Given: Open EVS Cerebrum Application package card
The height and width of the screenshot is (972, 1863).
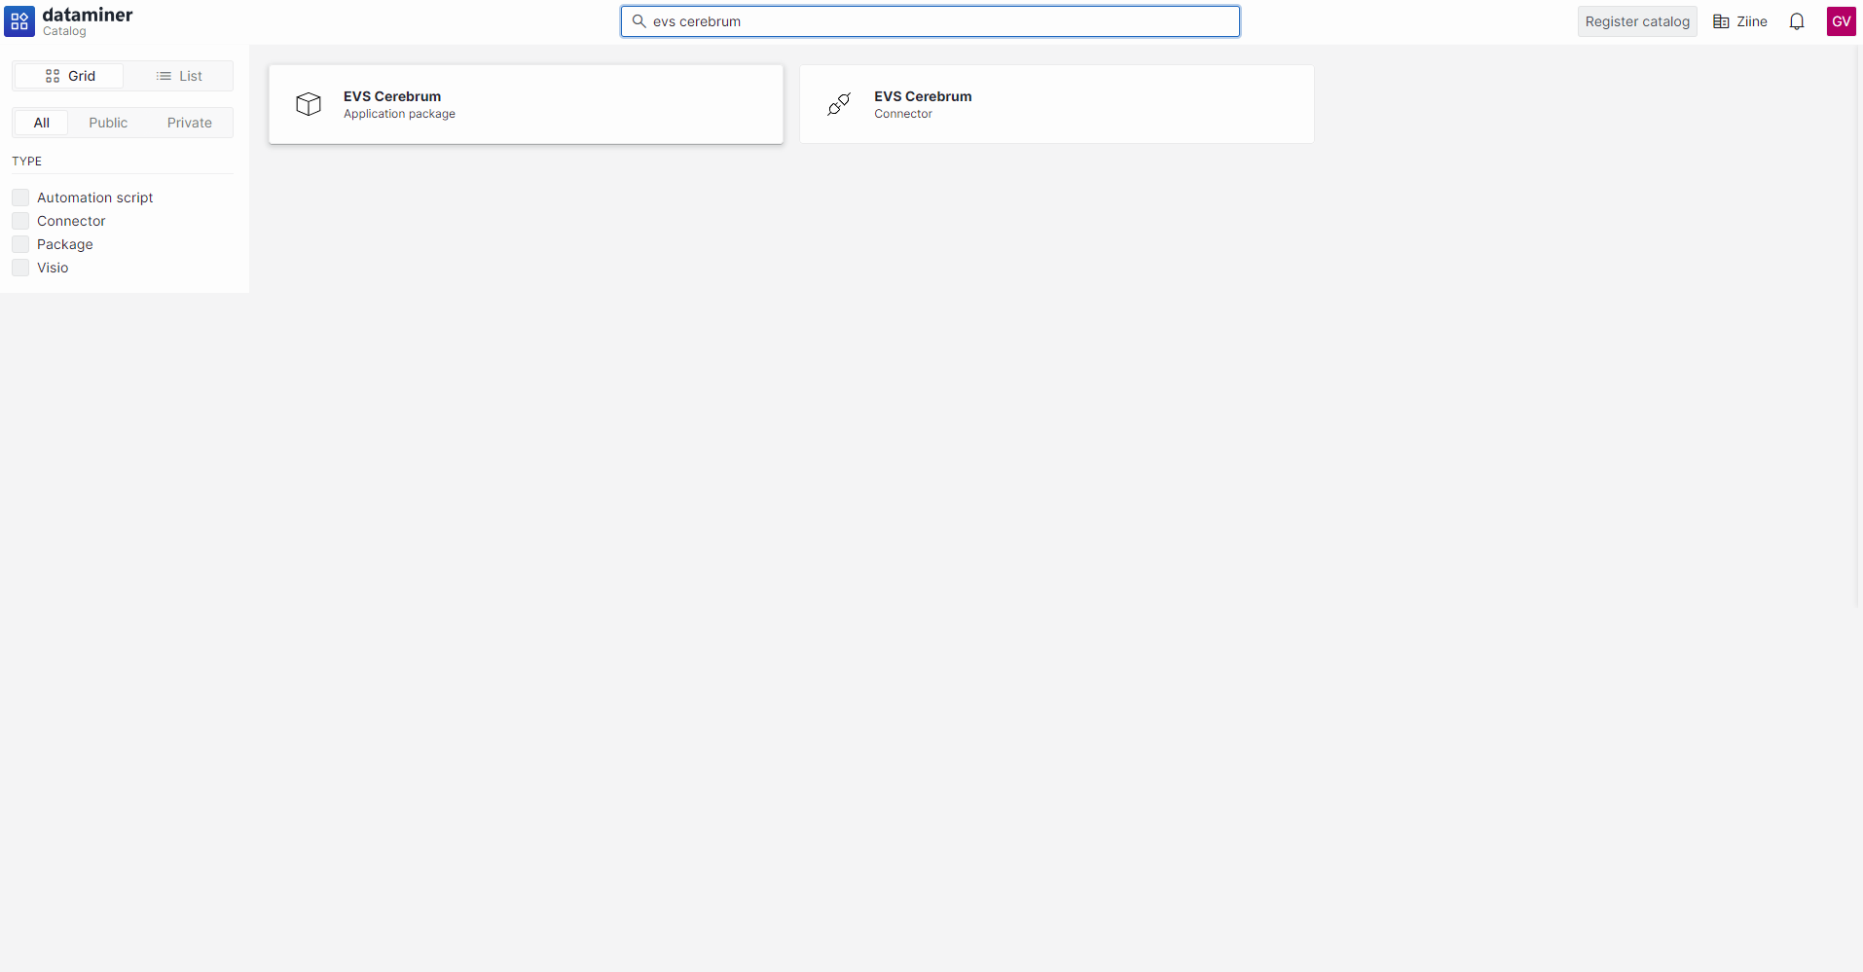Looking at the screenshot, I should tap(526, 104).
